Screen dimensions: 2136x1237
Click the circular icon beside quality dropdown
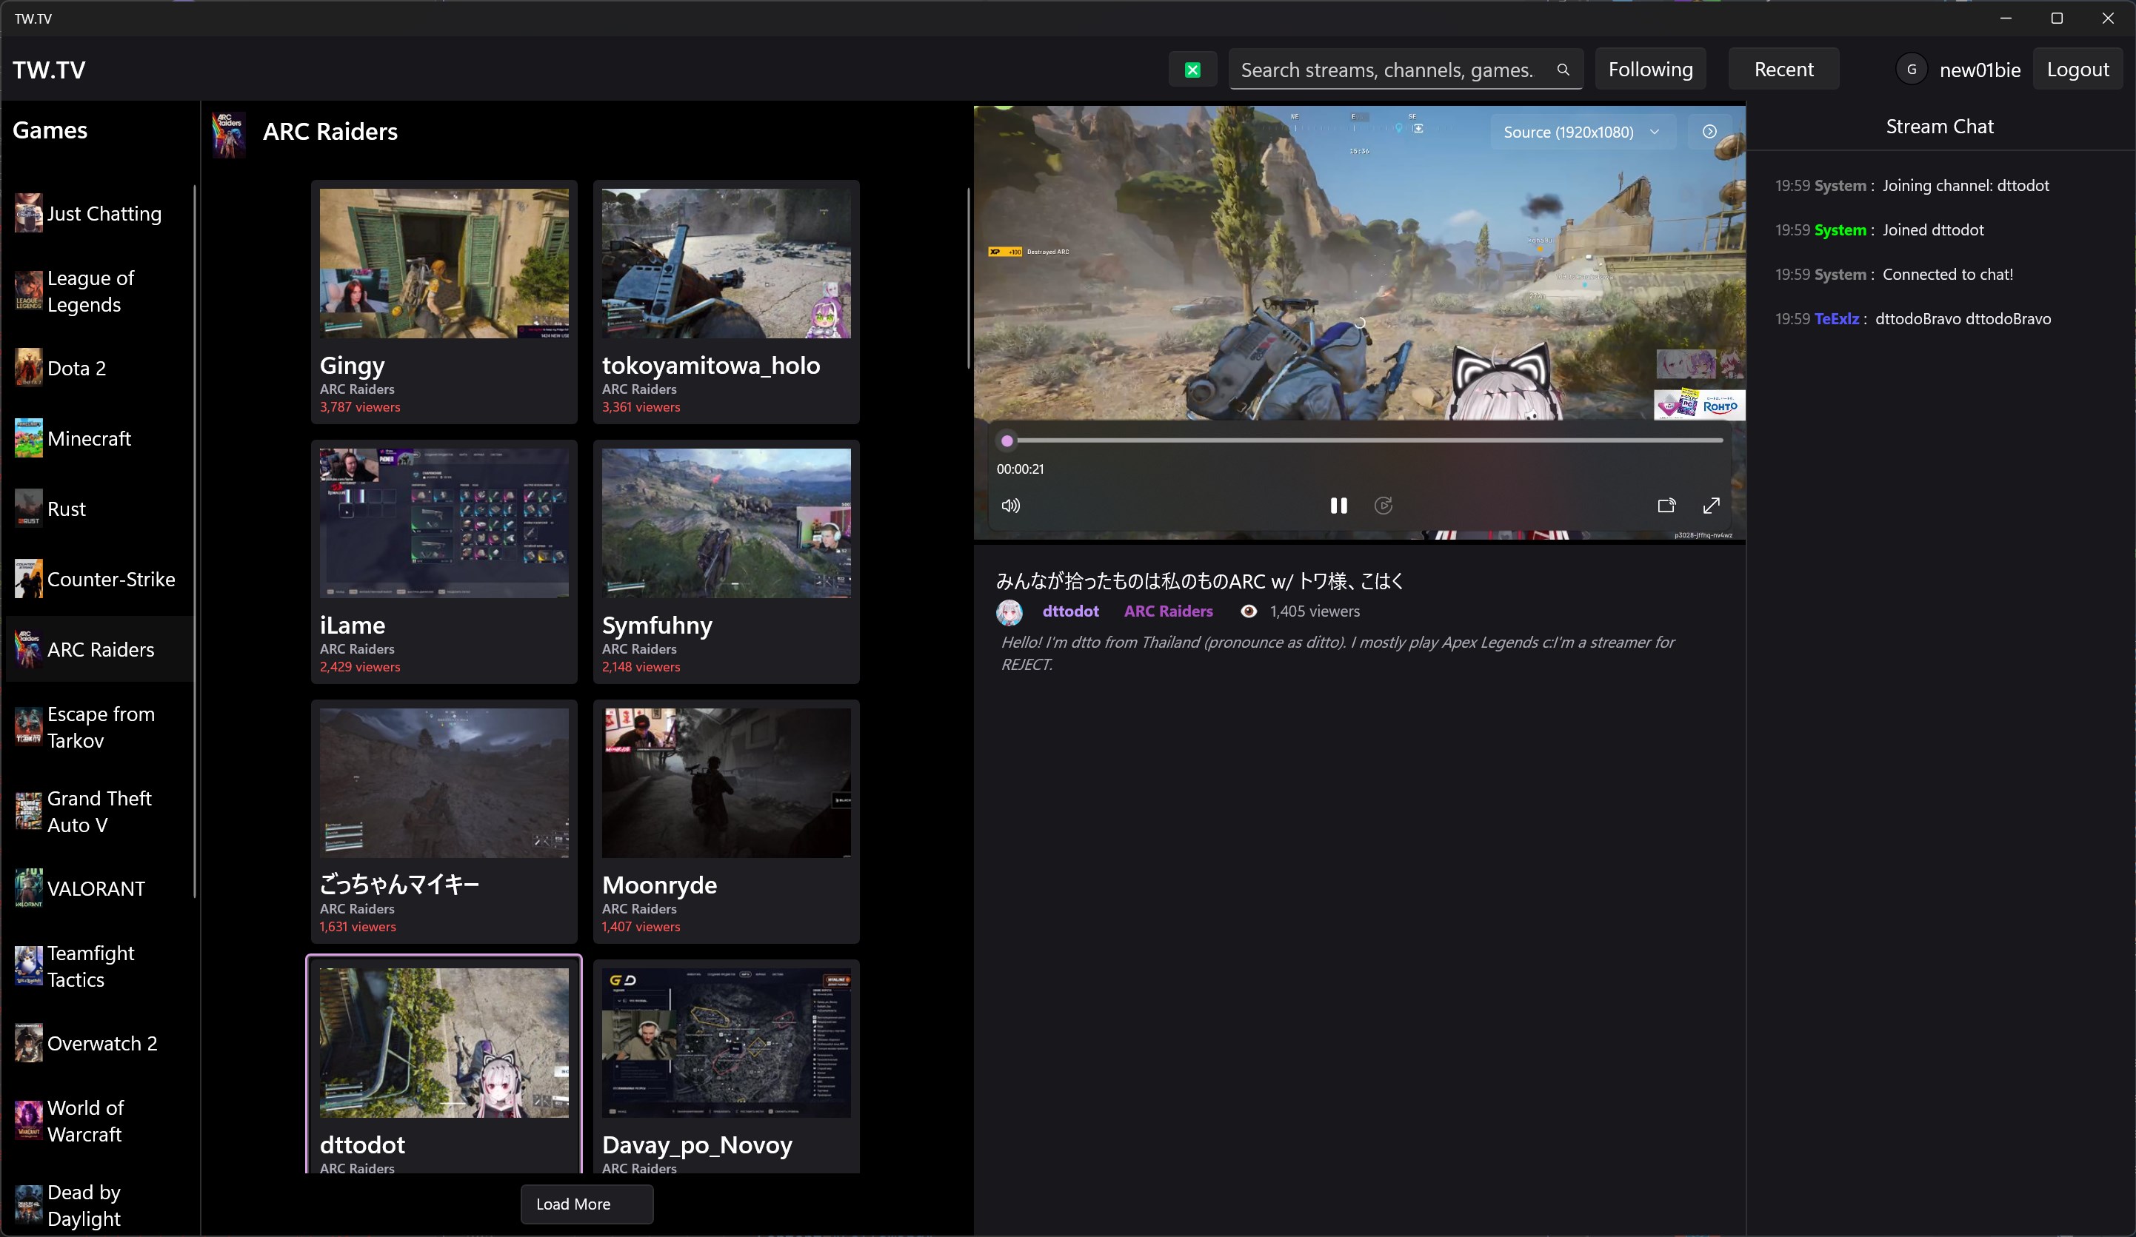click(1709, 131)
